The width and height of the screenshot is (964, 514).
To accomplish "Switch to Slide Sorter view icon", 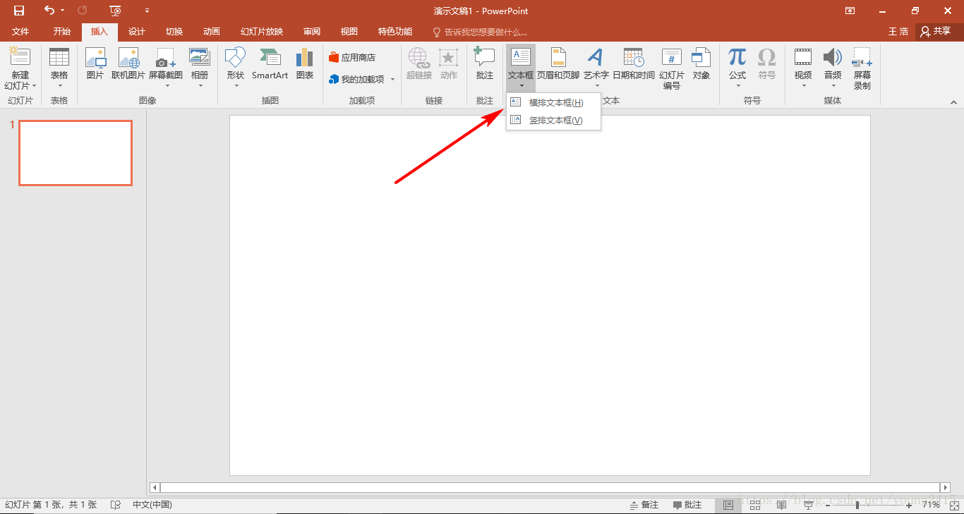I will (755, 505).
